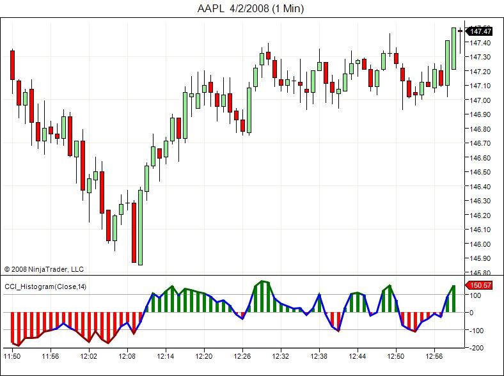504x376 pixels.
Task: Click the © 2008 NinjaTrader, LLC text
Action: (x=43, y=269)
